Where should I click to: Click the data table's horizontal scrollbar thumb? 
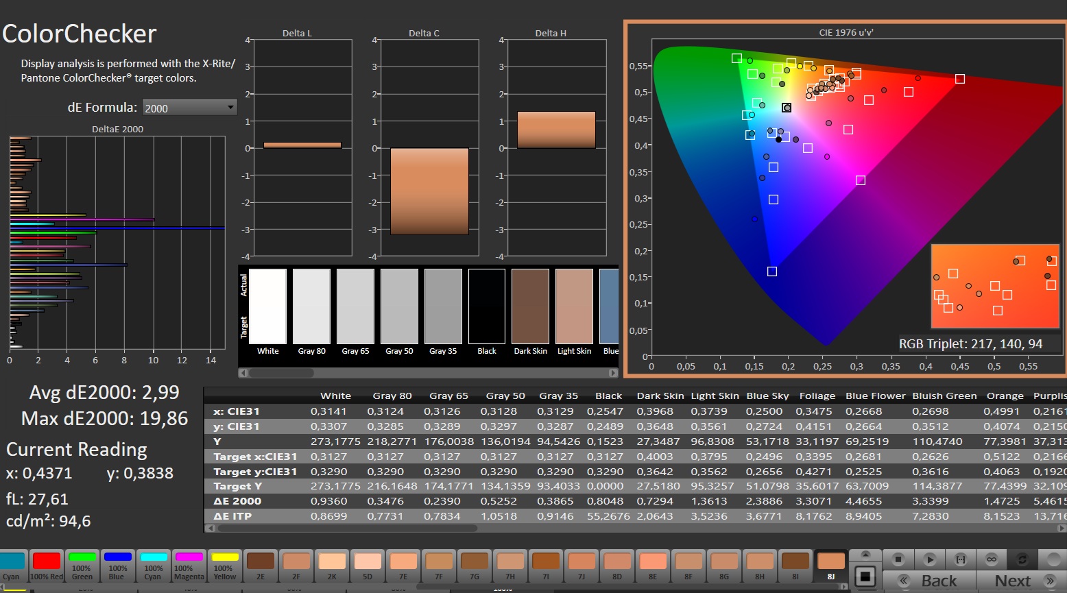343,529
